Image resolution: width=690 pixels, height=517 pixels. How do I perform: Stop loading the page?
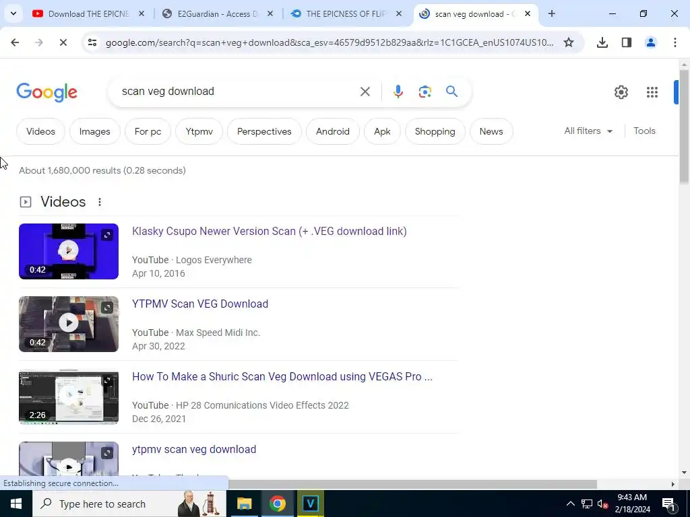click(x=63, y=42)
